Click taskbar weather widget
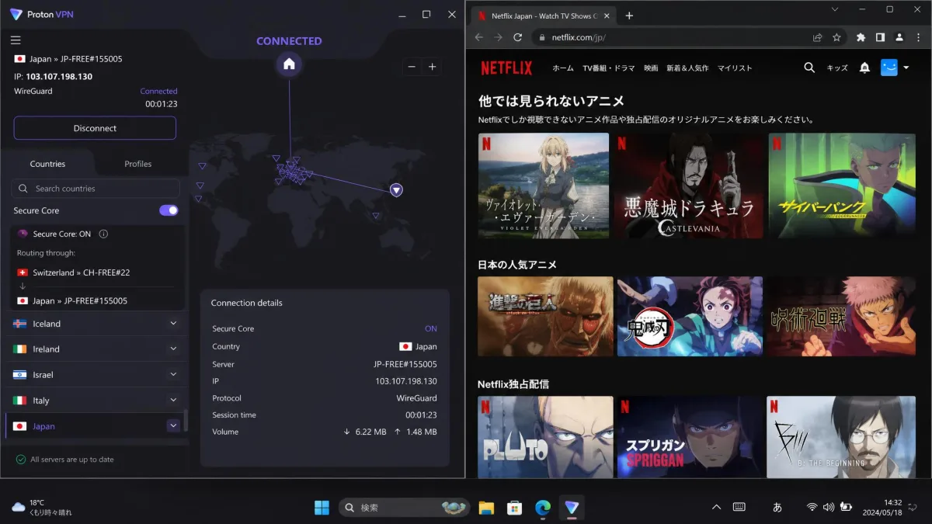Screen dimensions: 932x524 (x=42, y=507)
